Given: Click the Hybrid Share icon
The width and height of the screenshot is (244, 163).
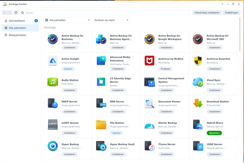Looking at the screenshot, I should point(198,124).
